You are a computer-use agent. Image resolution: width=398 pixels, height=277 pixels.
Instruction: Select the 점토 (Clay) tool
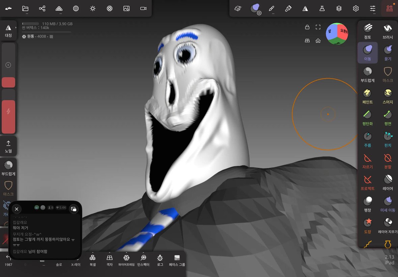click(x=367, y=31)
